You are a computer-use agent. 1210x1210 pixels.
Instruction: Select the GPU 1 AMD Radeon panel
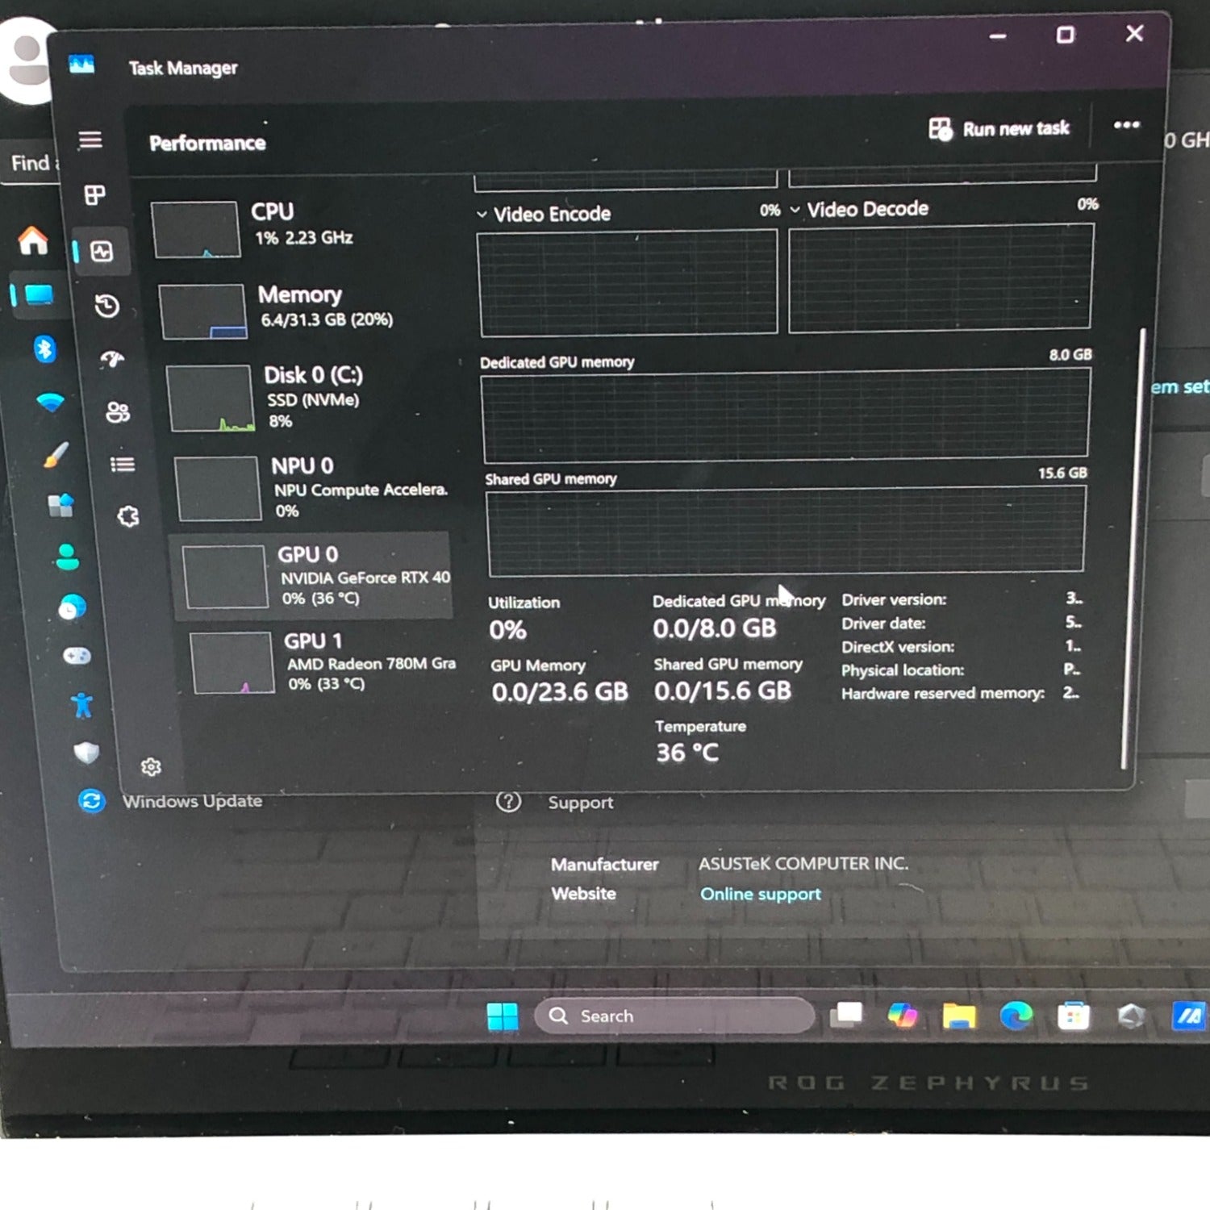(x=315, y=661)
